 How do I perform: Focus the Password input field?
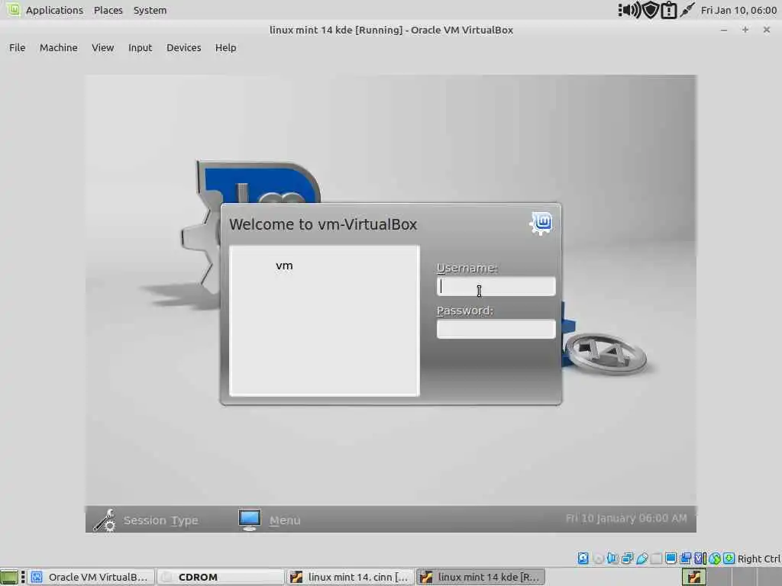[496, 329]
